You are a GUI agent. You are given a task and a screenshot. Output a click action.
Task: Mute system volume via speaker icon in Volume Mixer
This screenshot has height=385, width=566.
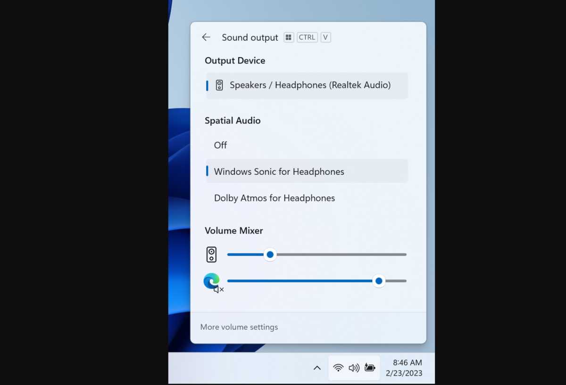tap(212, 254)
